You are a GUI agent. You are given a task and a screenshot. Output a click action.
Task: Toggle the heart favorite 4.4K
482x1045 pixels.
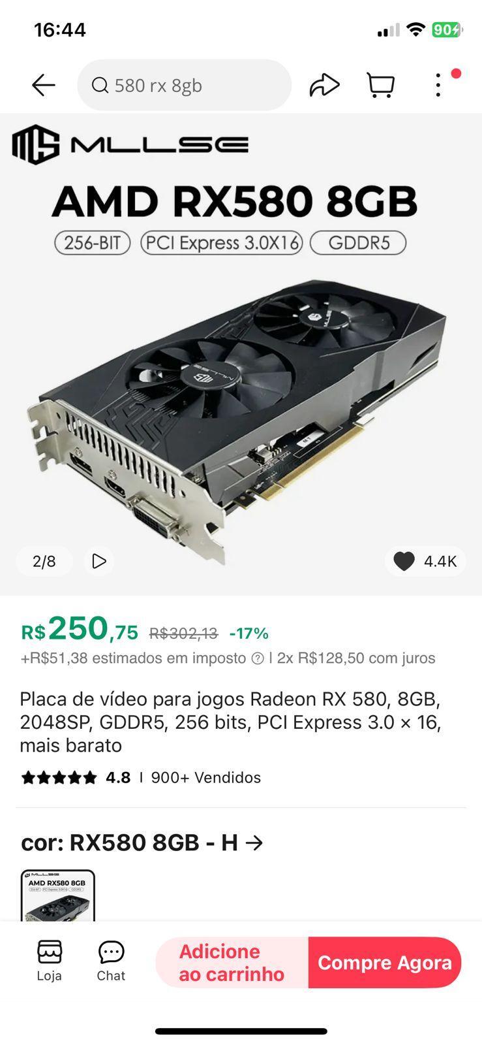425,561
